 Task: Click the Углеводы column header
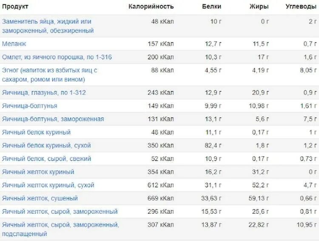pos(301,6)
